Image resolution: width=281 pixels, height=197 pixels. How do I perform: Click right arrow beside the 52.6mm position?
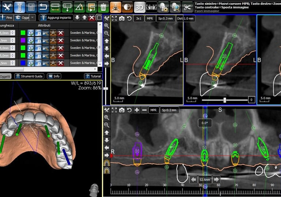[x=216, y=179]
